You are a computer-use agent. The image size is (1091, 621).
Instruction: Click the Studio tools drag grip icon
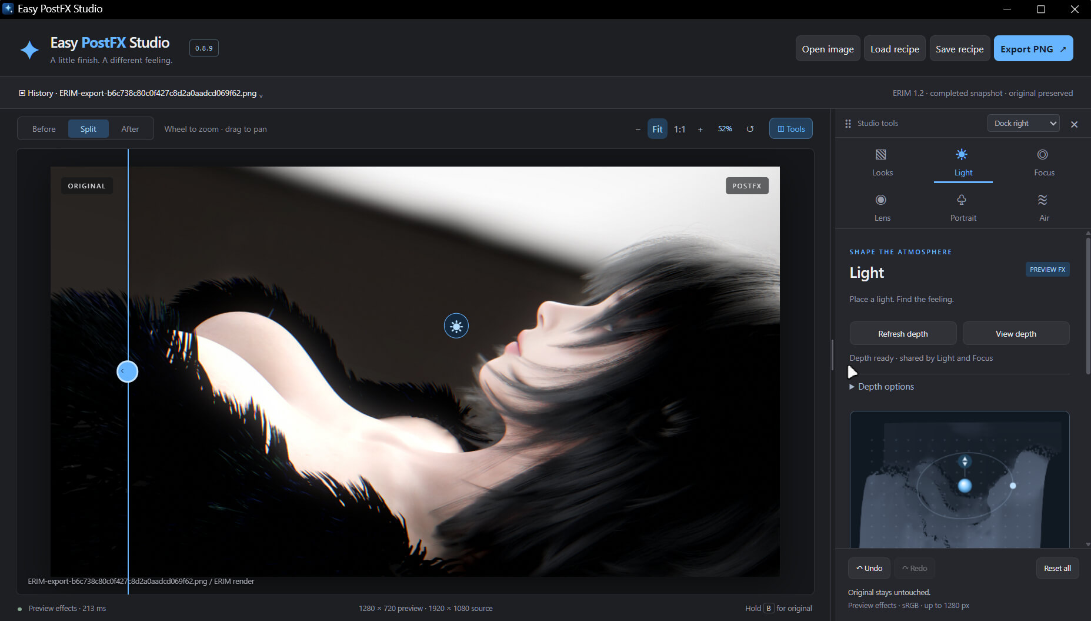(848, 124)
